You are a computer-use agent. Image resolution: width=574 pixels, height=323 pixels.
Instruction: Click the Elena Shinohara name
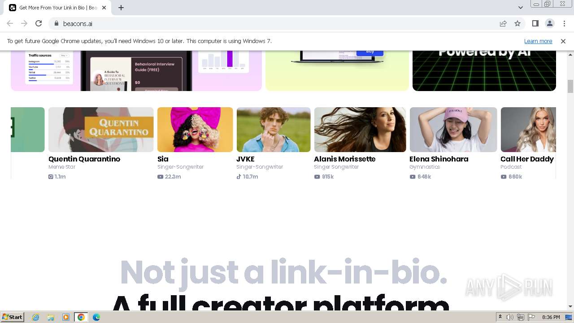click(439, 159)
